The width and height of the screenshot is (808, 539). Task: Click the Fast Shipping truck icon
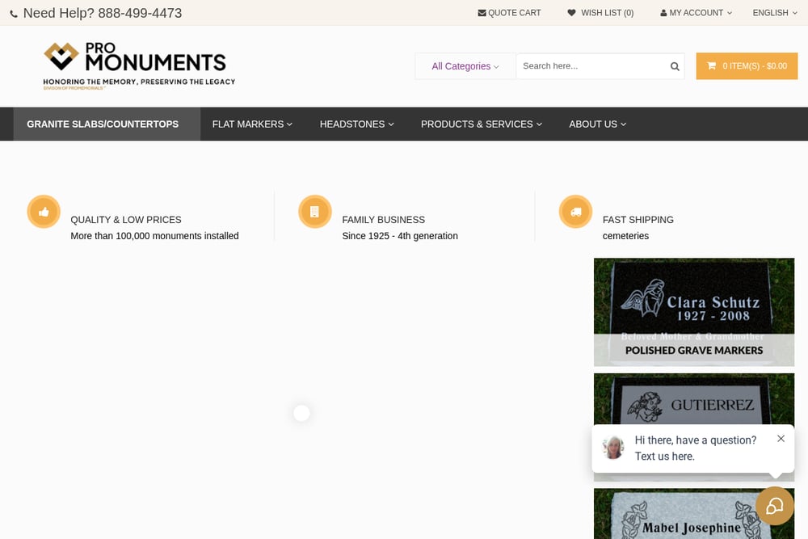[575, 211]
